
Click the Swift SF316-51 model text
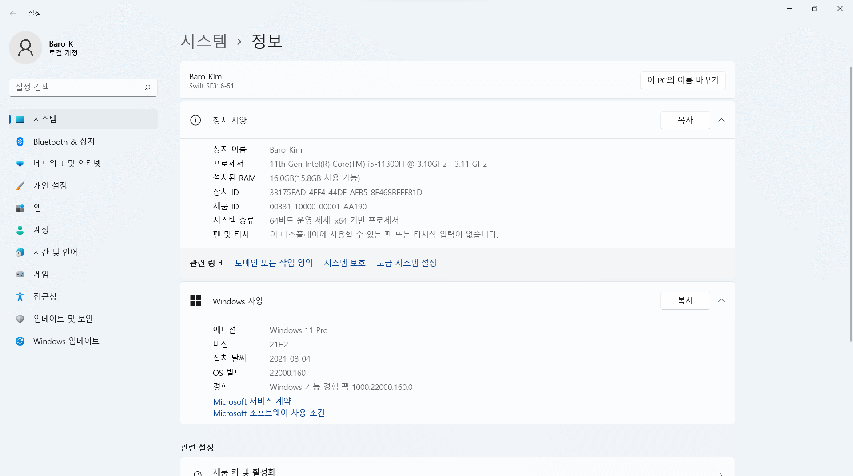(x=211, y=86)
